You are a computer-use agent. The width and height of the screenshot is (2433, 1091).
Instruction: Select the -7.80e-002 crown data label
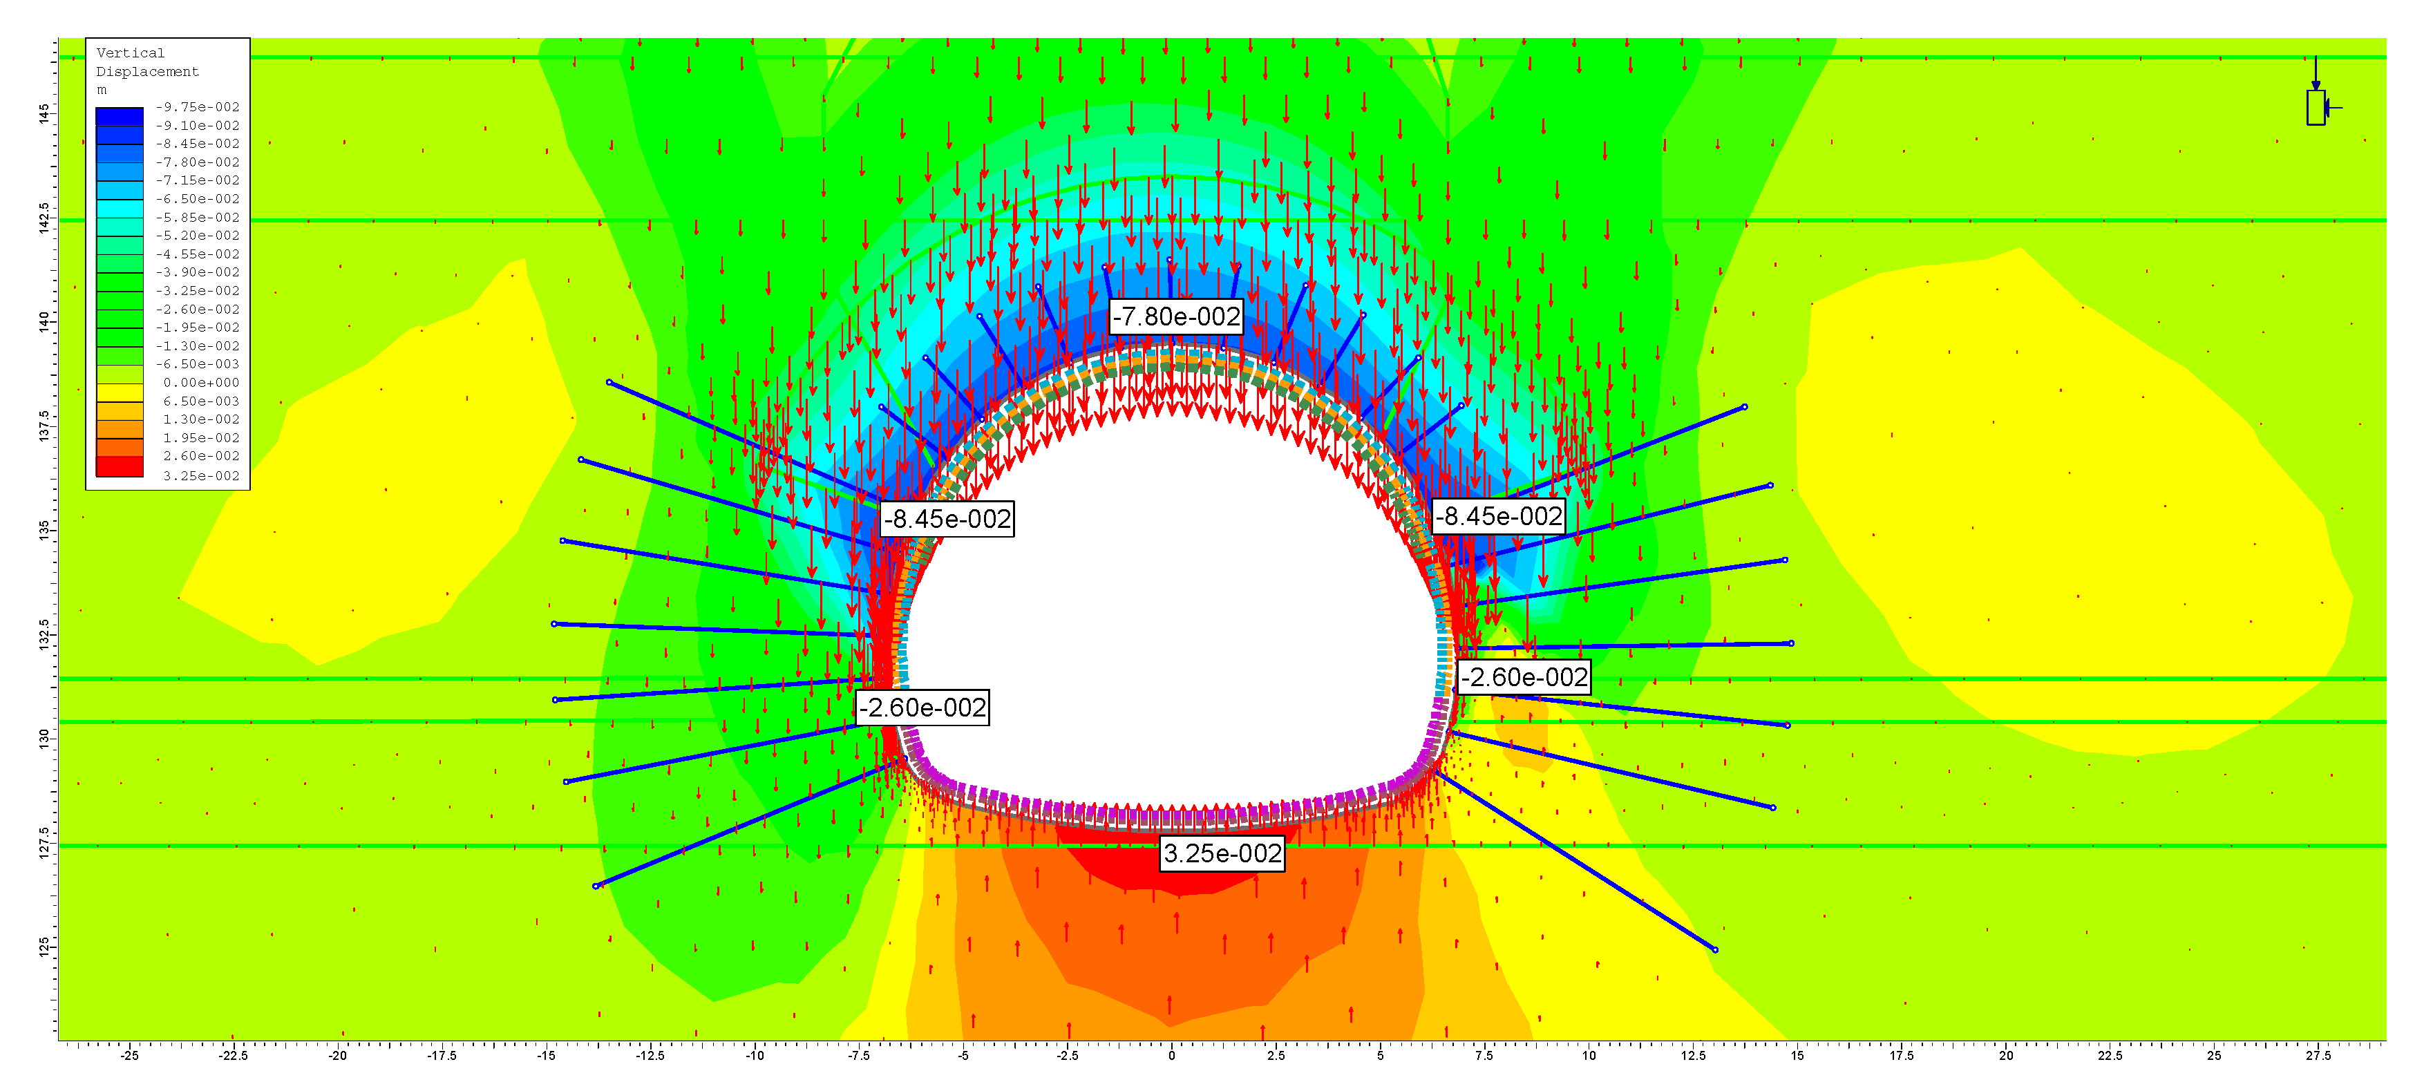click(x=1176, y=316)
